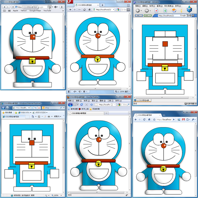The width and height of the screenshot is (198, 198).
Task: Click Firefox's blue back button
Action: click(70, 105)
